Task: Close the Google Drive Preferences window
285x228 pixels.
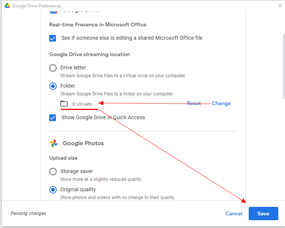Action: click(280, 6)
